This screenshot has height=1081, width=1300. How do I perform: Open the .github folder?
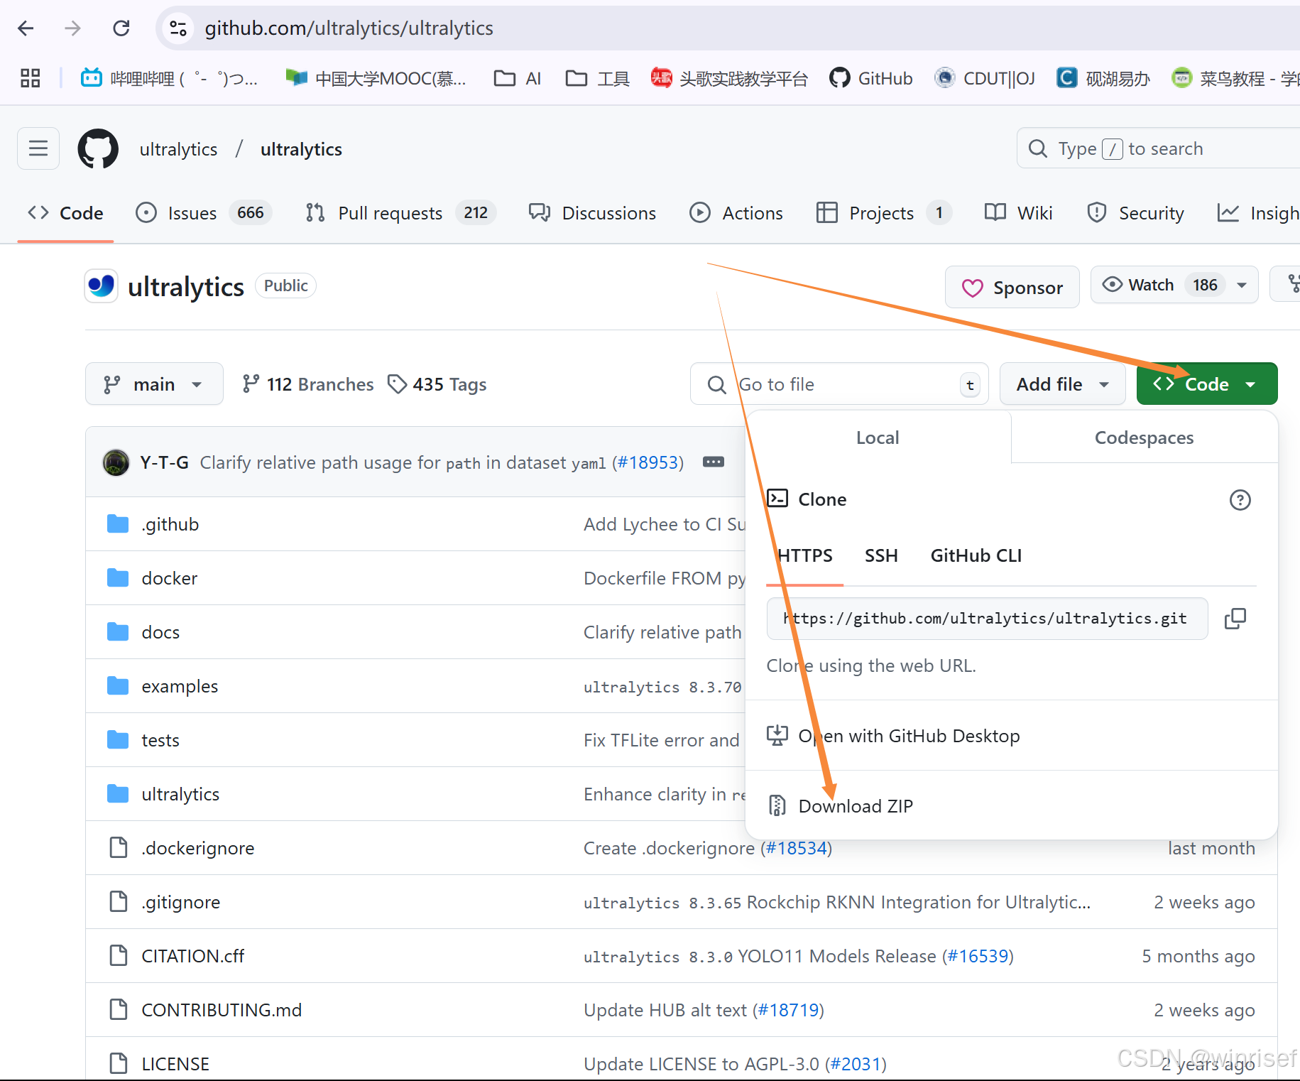[170, 524]
